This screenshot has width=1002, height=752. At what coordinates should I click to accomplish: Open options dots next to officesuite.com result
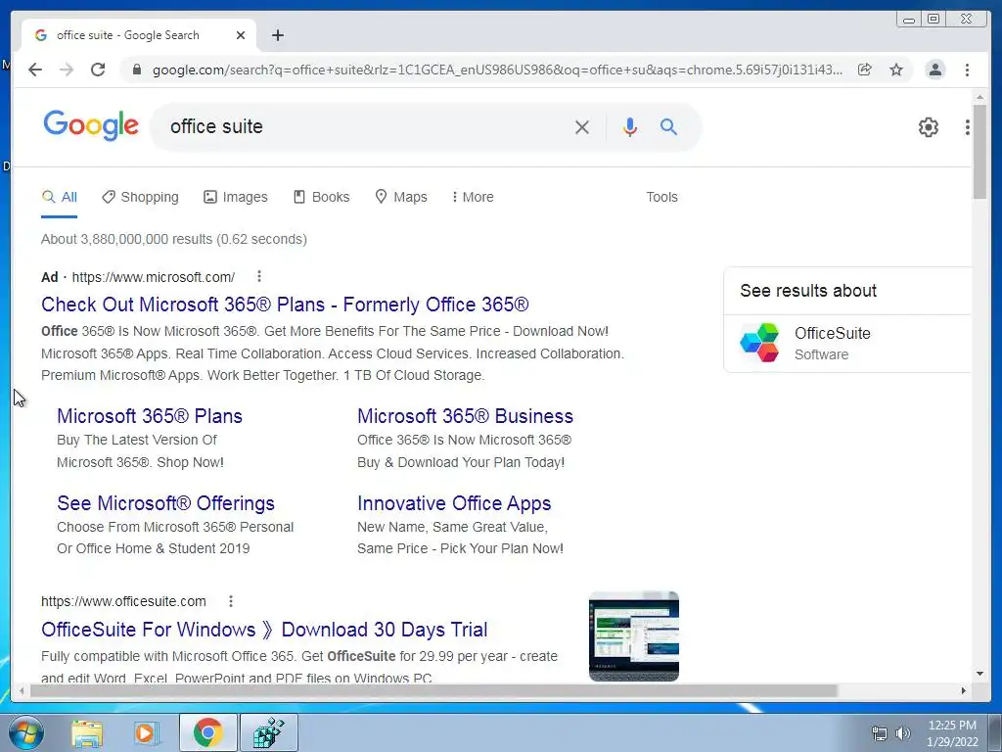click(231, 601)
